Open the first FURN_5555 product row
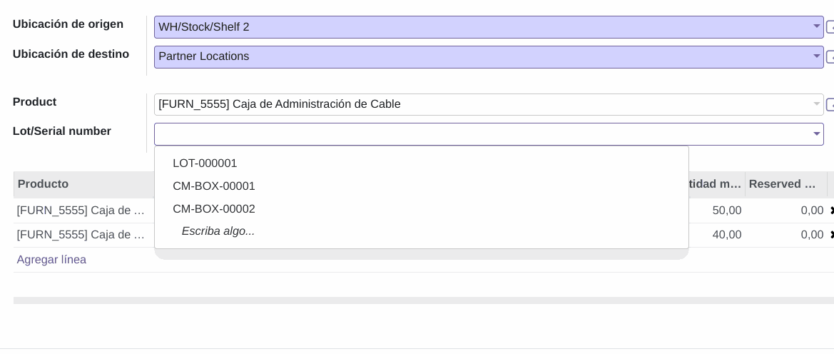The height and width of the screenshot is (354, 834). click(x=81, y=211)
